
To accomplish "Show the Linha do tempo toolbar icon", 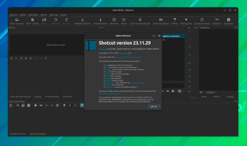I will (161, 20).
